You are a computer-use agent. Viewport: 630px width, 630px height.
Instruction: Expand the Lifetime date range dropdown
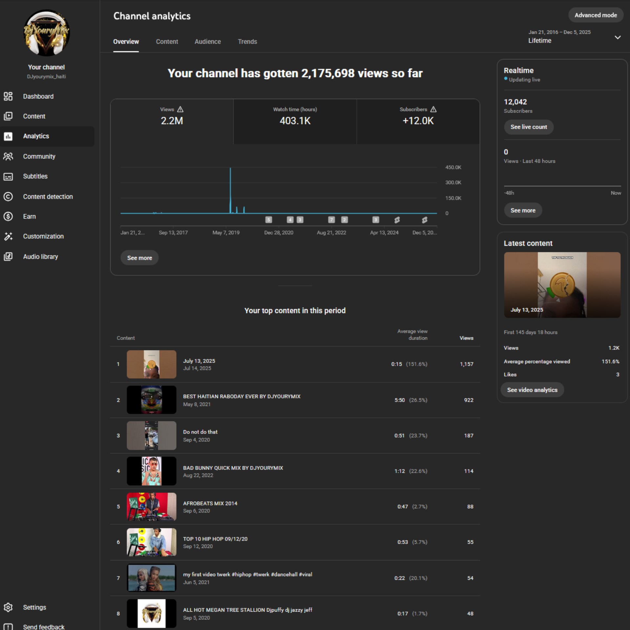pyautogui.click(x=617, y=37)
